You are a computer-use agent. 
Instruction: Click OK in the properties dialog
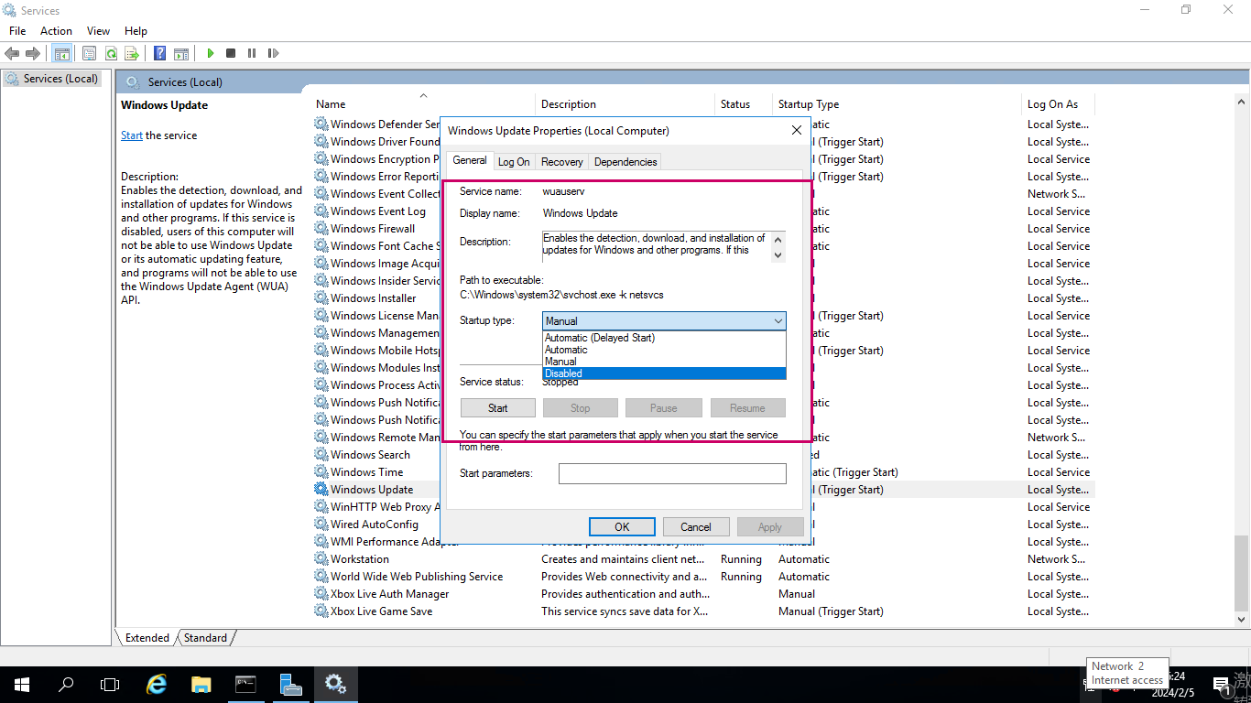622,526
